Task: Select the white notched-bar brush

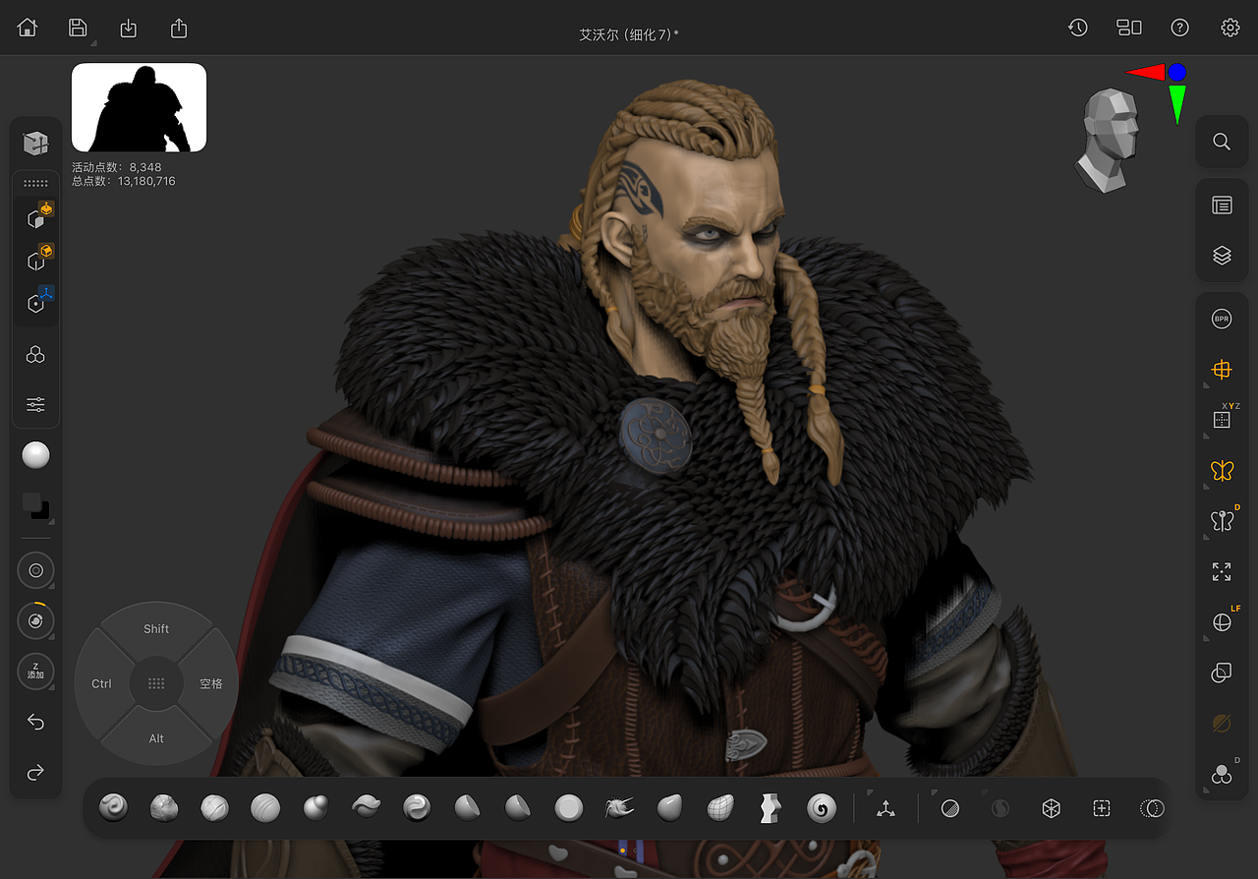Action: pos(771,808)
